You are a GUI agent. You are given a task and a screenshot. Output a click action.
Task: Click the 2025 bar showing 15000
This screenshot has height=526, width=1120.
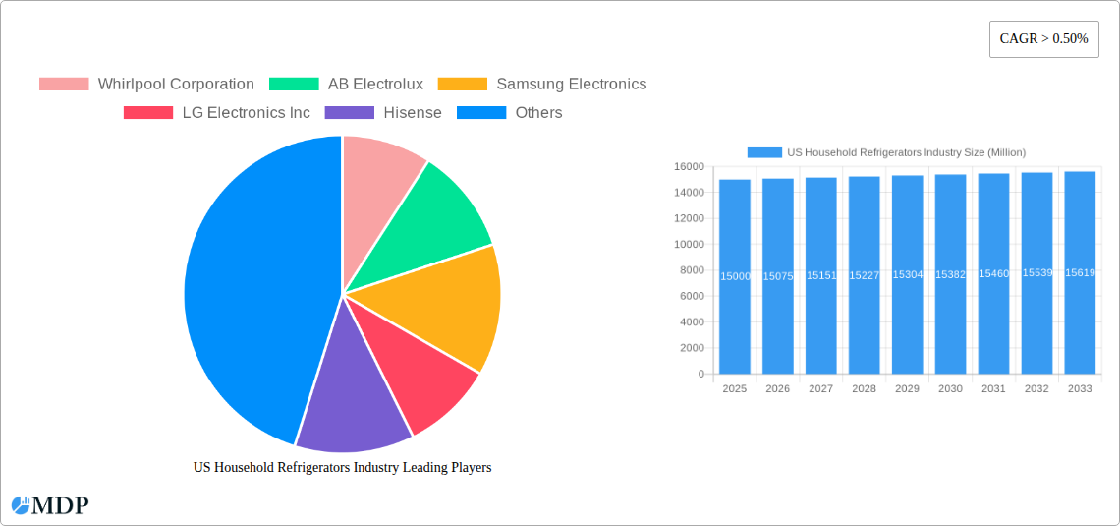735,276
